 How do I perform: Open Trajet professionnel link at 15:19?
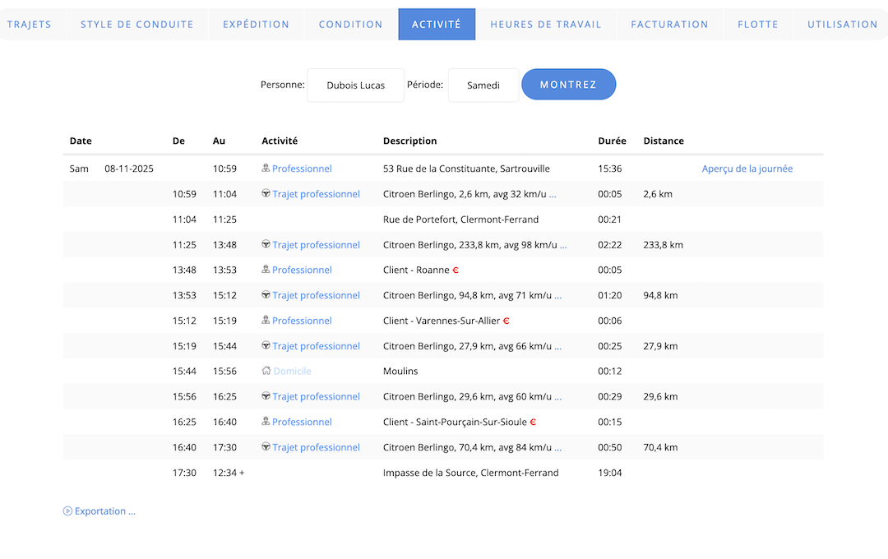pyautogui.click(x=316, y=346)
